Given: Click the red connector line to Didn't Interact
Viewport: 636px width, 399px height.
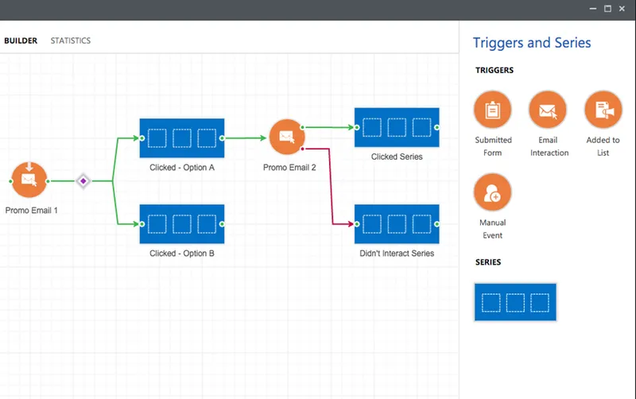Looking at the screenshot, I should [x=331, y=187].
